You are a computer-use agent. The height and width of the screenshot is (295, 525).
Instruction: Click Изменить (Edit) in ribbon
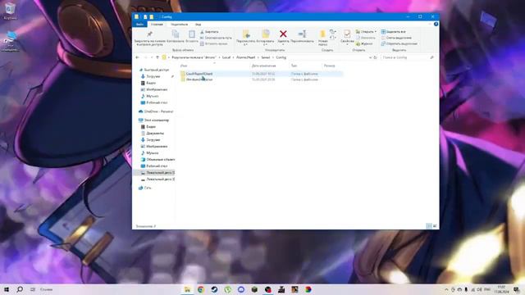coord(365,38)
